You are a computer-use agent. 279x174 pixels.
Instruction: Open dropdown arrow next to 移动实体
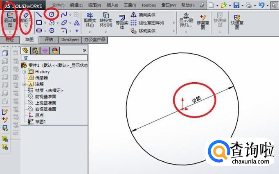pos(174,31)
